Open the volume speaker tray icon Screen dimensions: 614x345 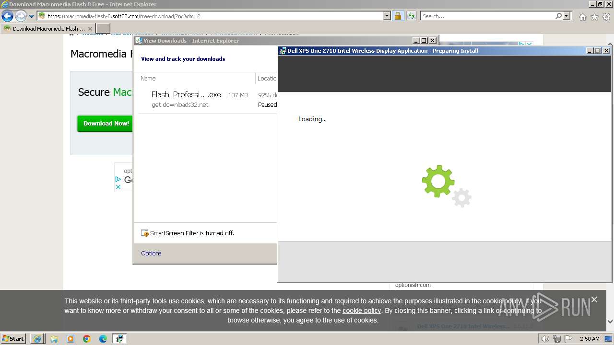click(545, 339)
